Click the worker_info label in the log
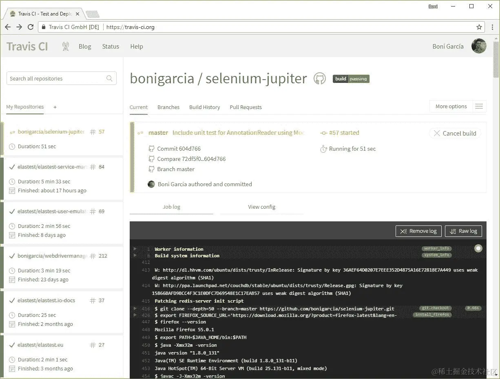 [x=436, y=248]
